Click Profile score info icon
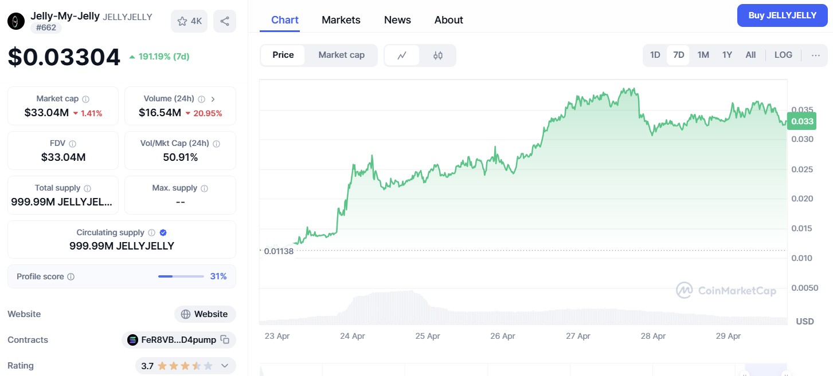833x376 pixels. click(x=71, y=276)
